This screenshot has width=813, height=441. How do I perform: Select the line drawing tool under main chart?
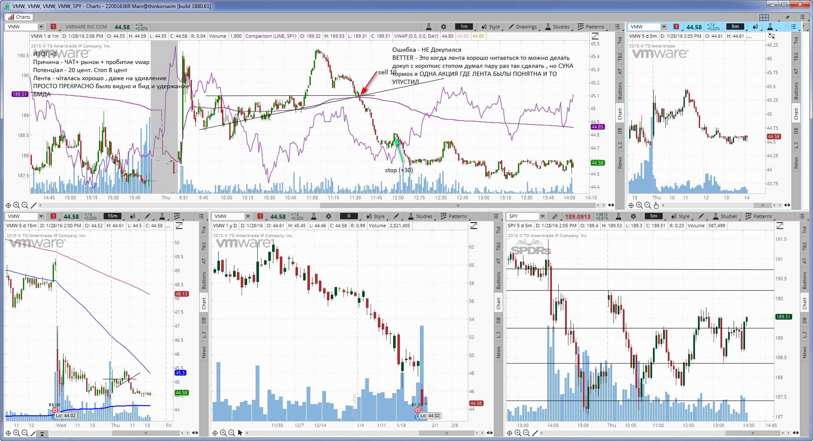(34, 205)
